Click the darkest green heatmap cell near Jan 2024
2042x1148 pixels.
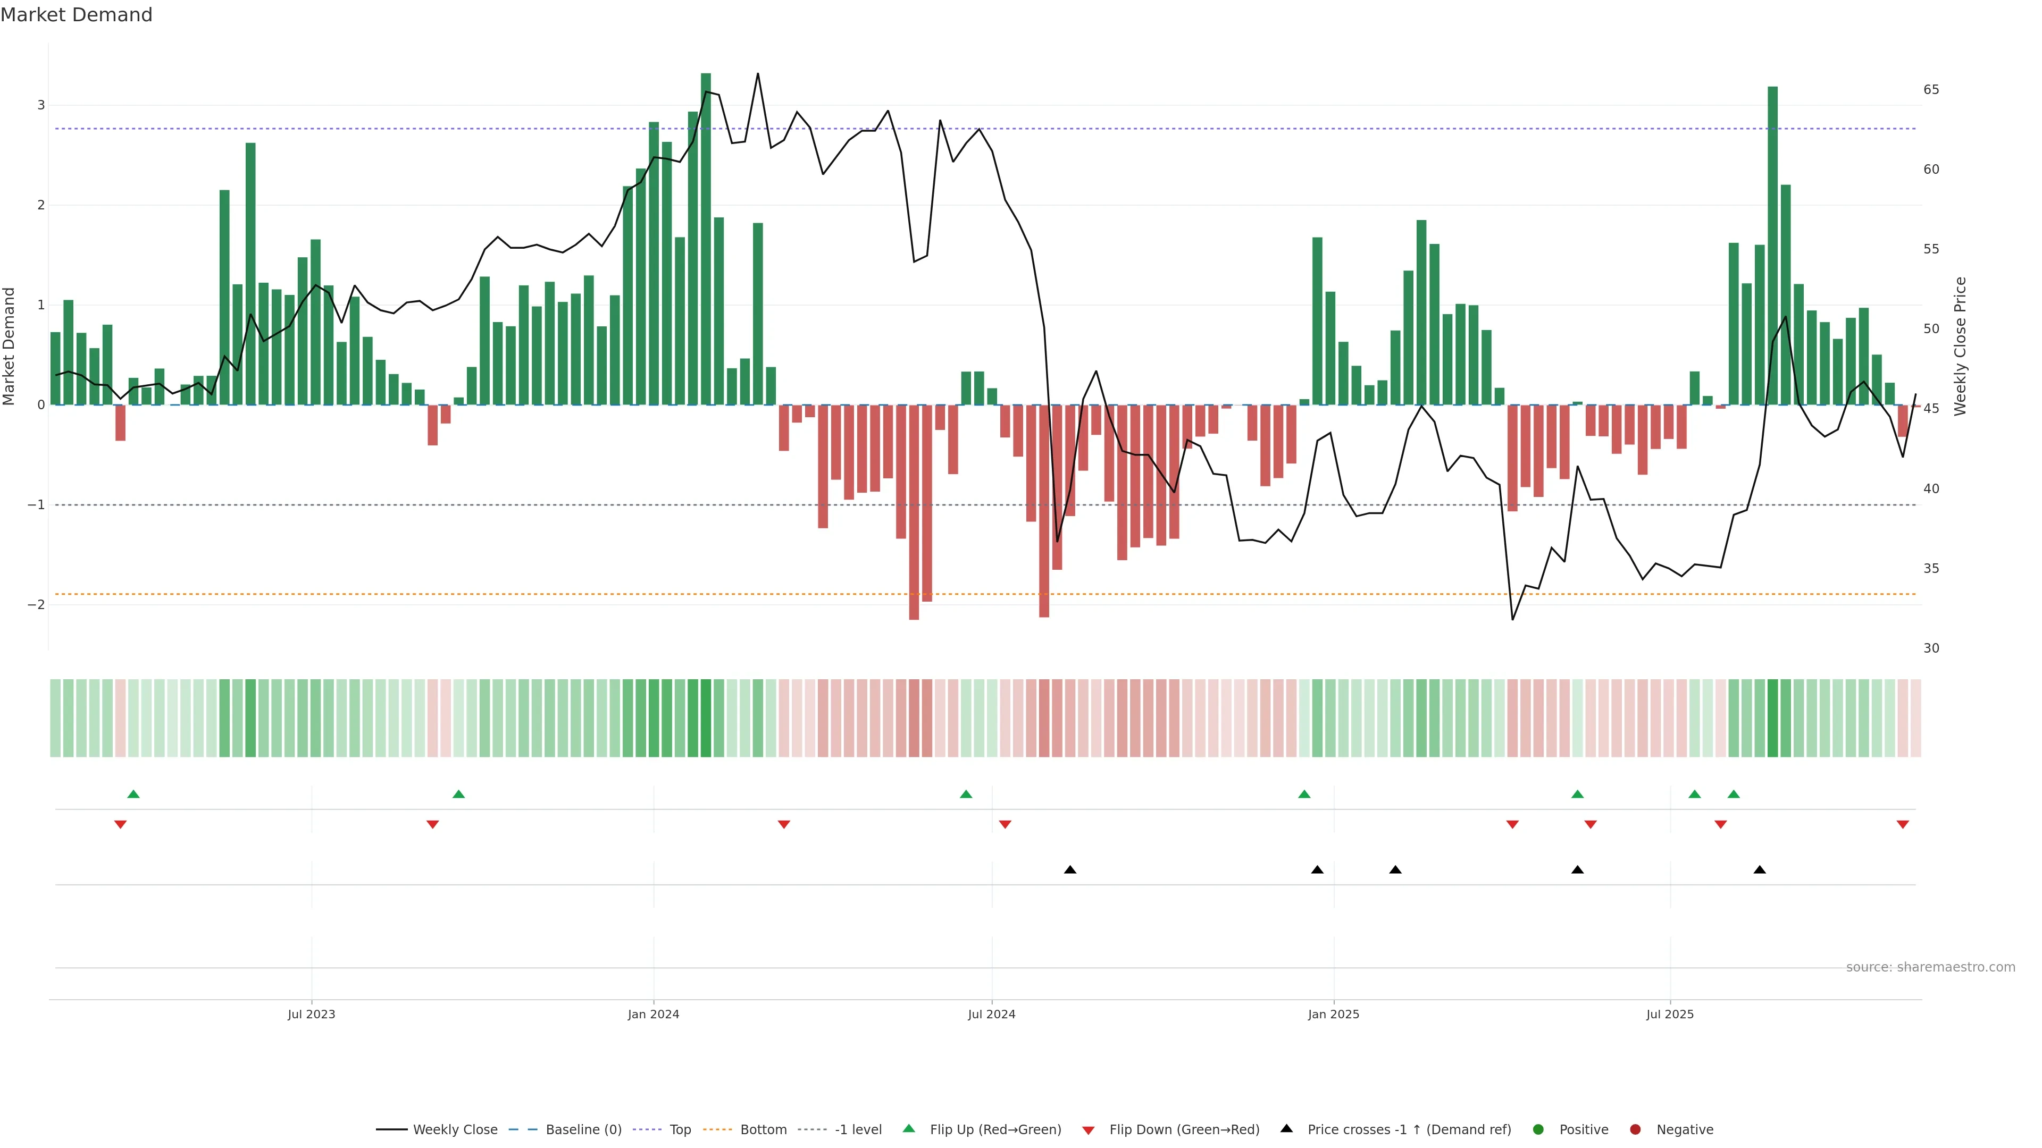pos(706,718)
